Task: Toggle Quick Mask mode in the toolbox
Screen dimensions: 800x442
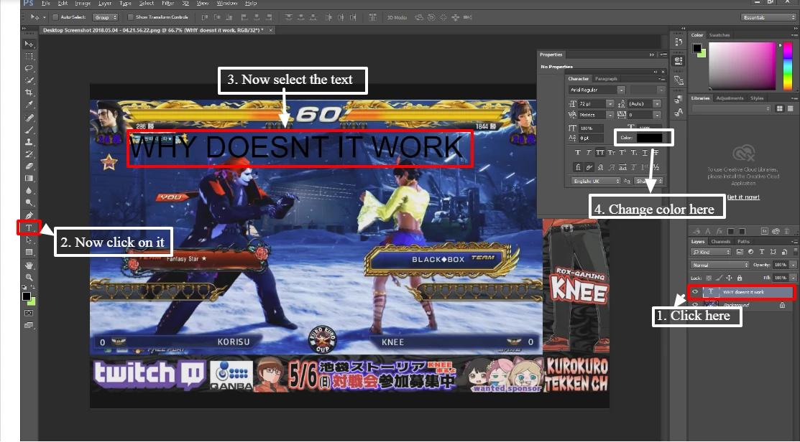Action: [29, 313]
